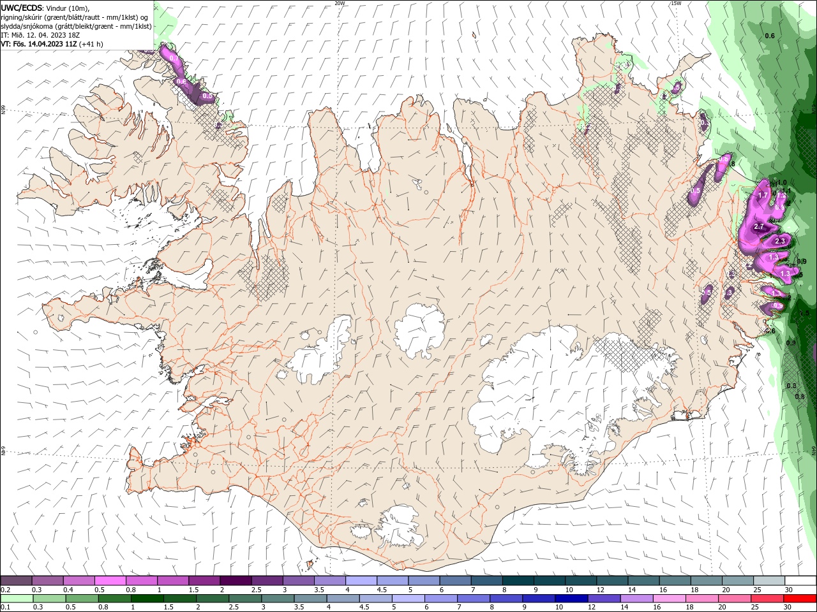Pick the upper legend swatch between 0.2 and 0.3
The image size is (817, 612).
pyautogui.click(x=17, y=581)
